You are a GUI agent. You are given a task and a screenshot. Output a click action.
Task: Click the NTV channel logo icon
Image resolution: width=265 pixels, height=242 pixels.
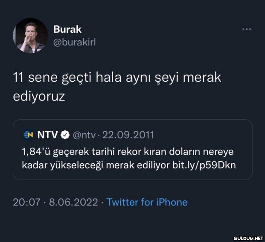click(x=28, y=135)
